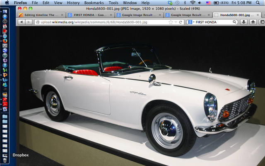The image size is (265, 166).
Task: Go to the Firefox home page button
Action: tap(253, 22)
